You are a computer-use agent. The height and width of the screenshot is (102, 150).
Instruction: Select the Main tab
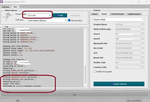coord(15,7)
